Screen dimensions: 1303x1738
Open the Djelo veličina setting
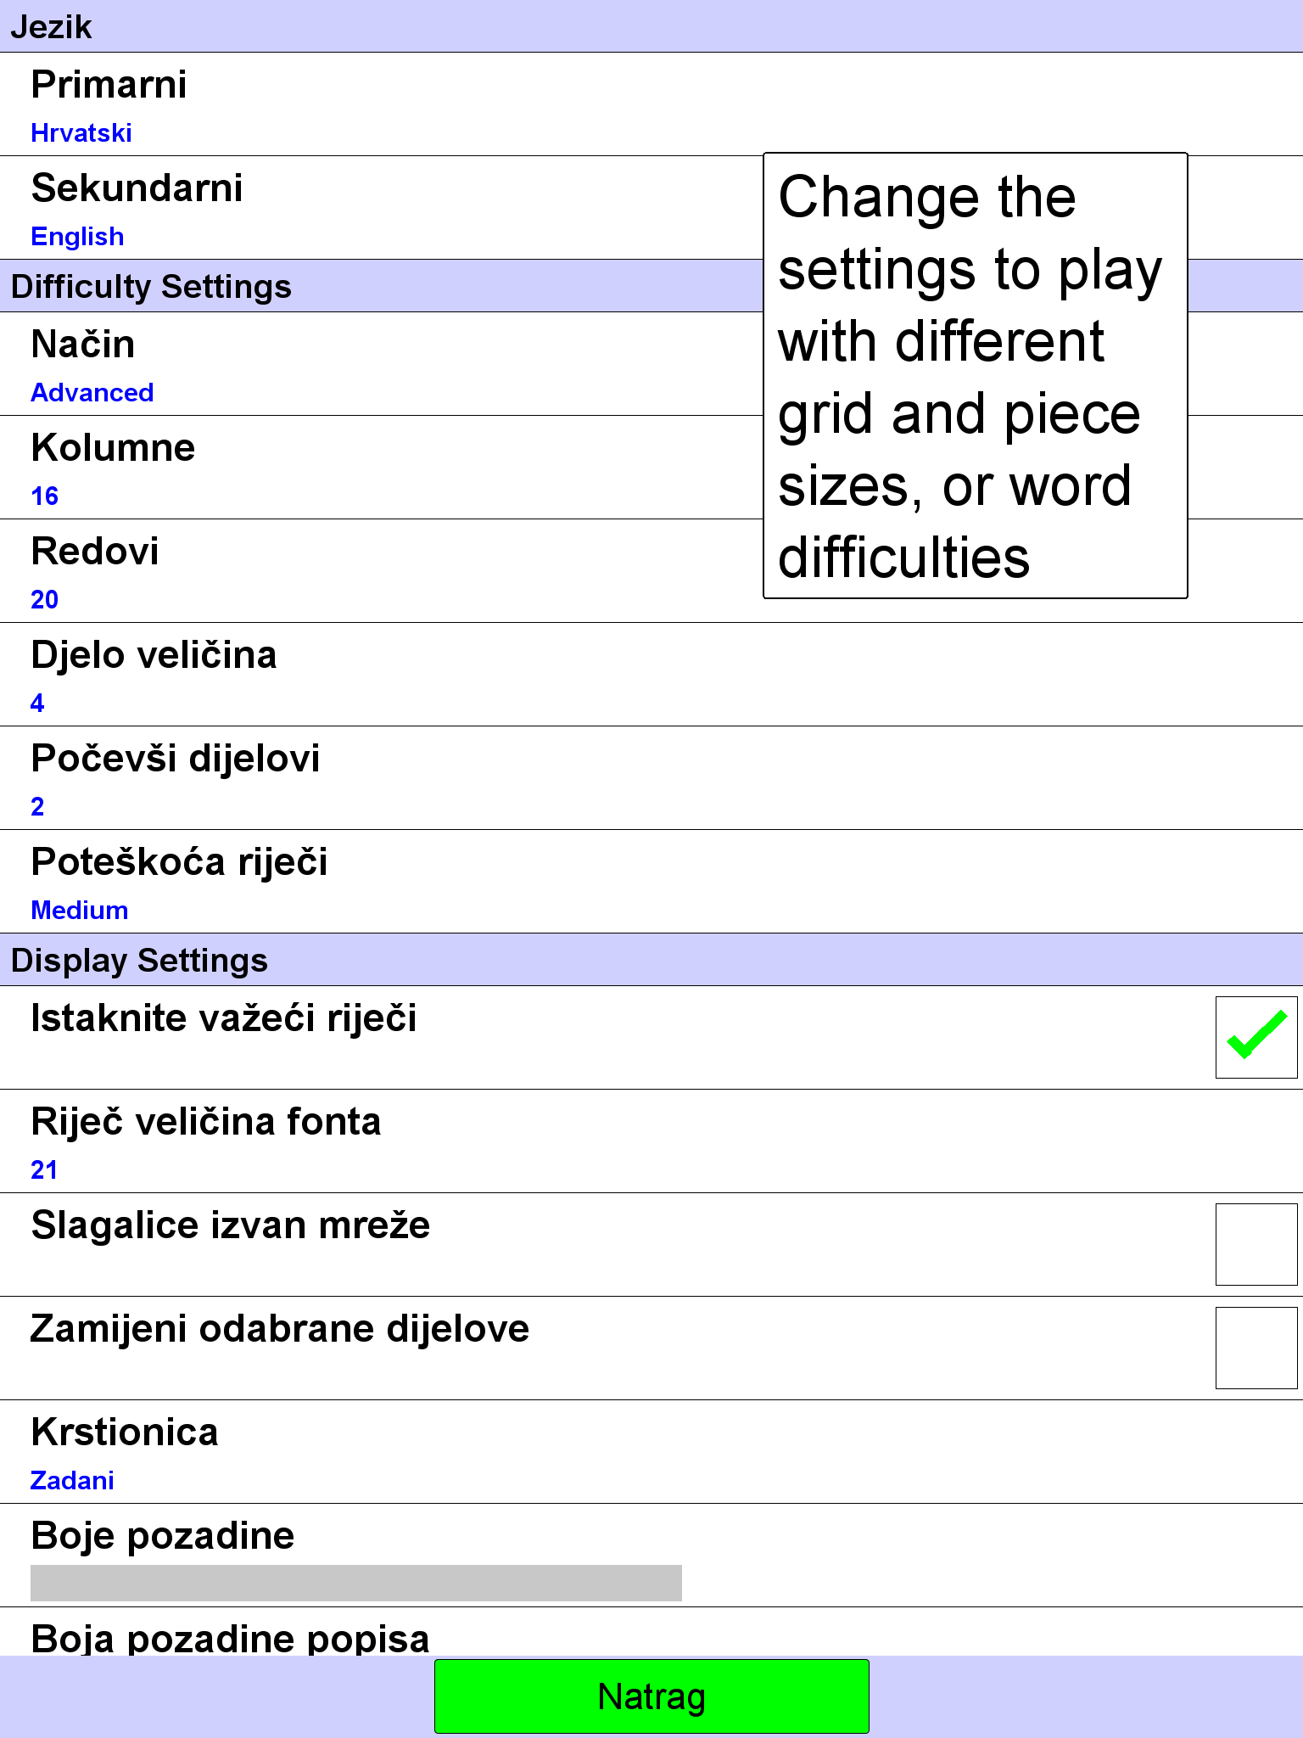pyautogui.click(x=651, y=675)
